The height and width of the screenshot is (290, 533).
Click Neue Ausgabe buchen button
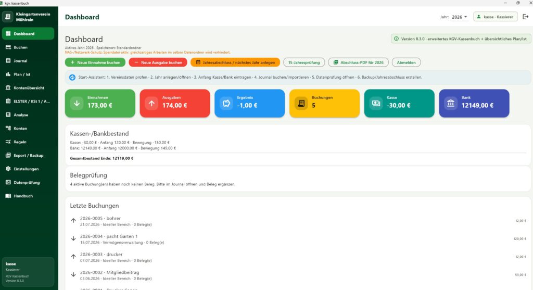(x=158, y=62)
